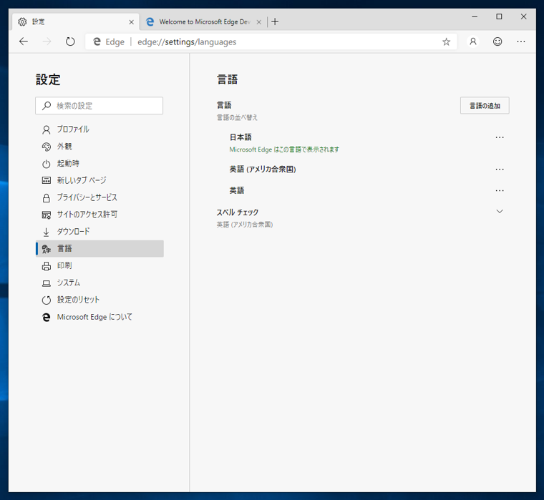Open the Edge settings and more ellipsis menu
The height and width of the screenshot is (500, 544).
[x=521, y=41]
